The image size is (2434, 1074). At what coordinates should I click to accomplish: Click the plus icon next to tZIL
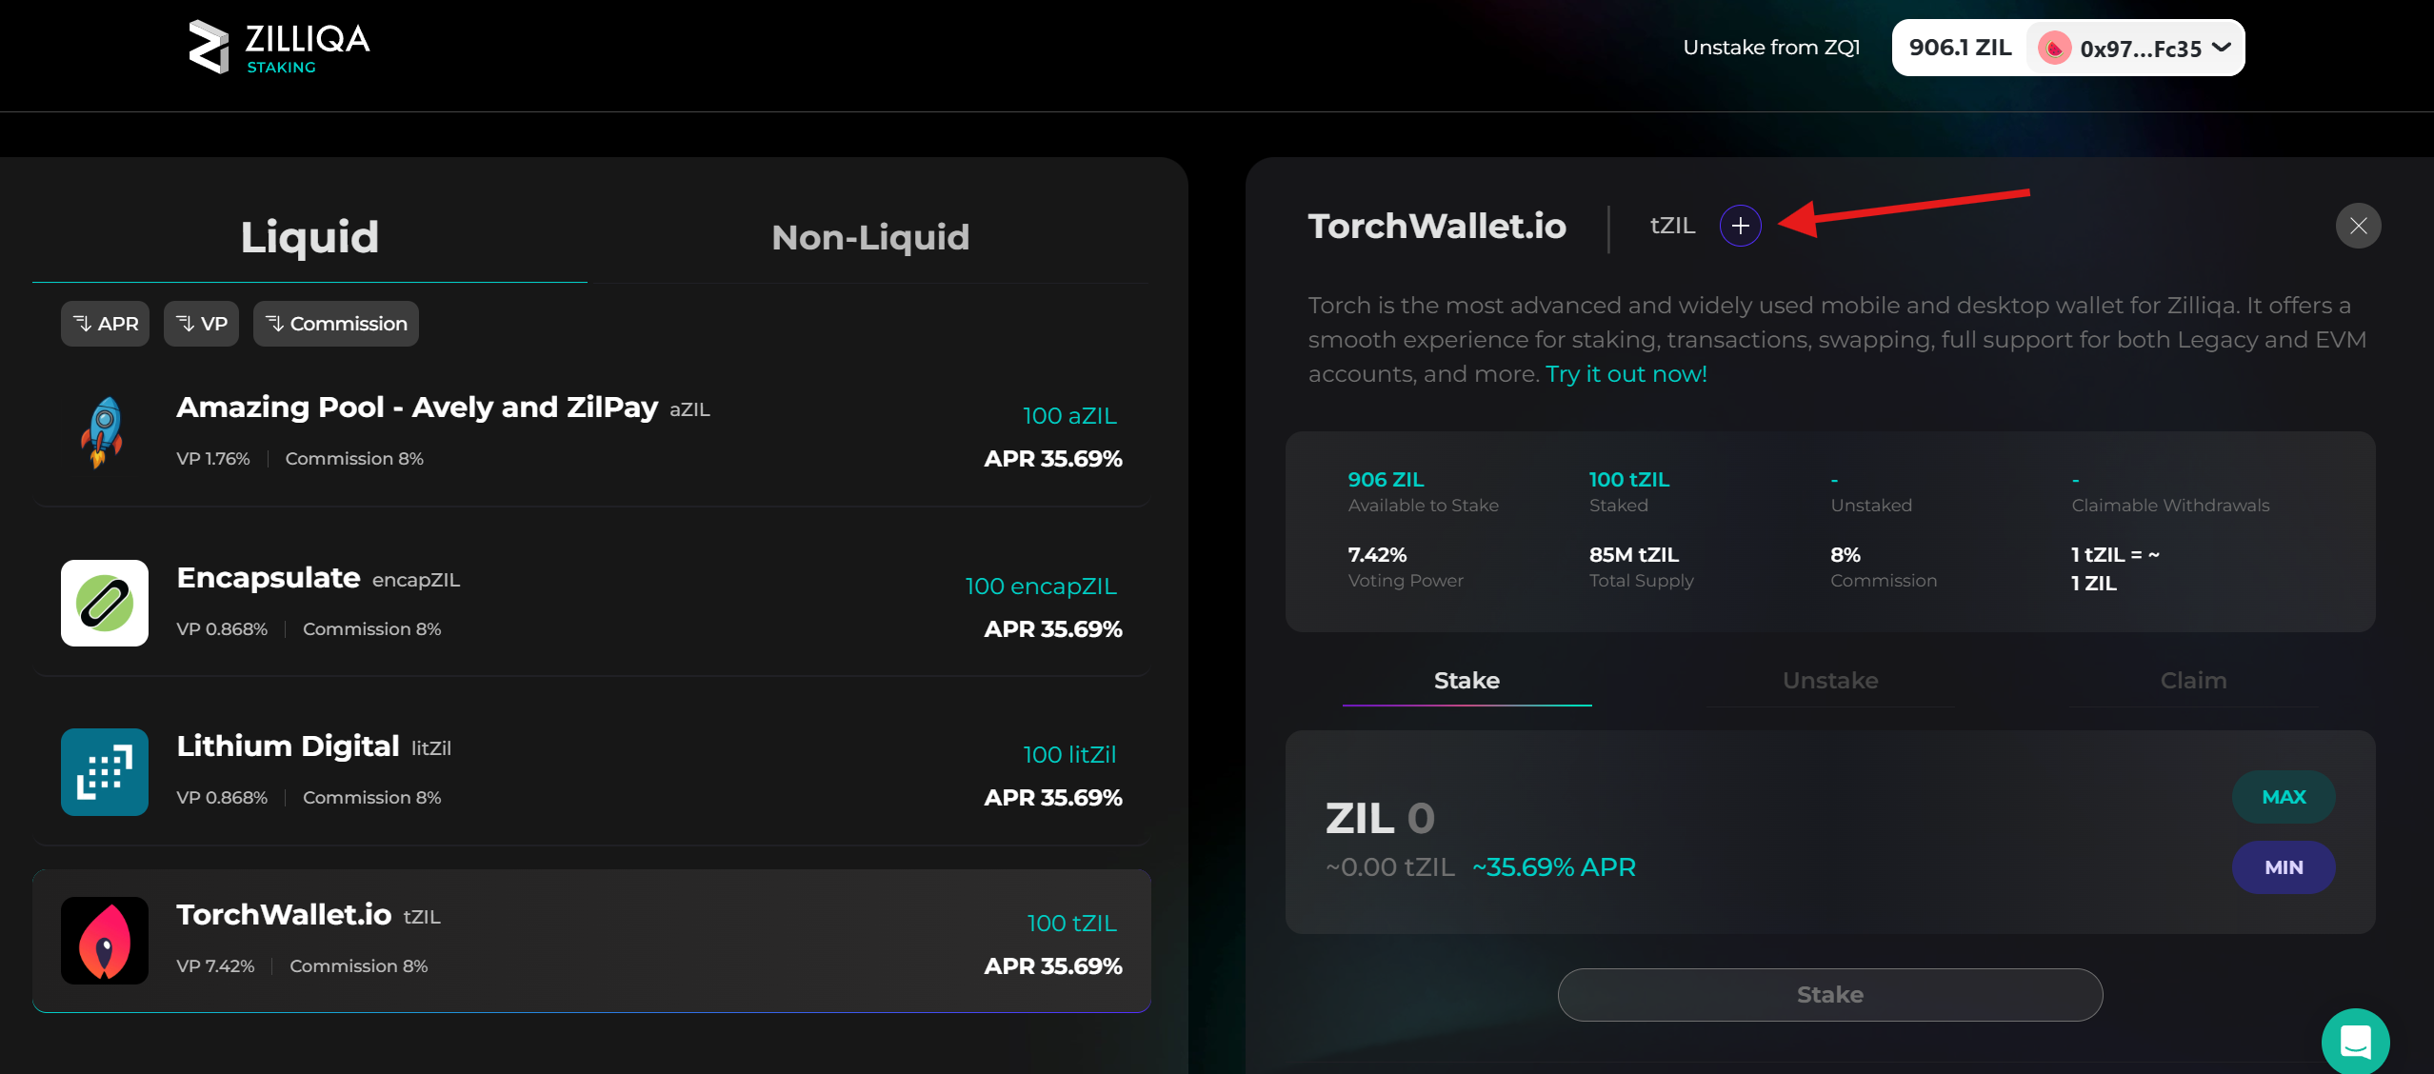(1741, 226)
